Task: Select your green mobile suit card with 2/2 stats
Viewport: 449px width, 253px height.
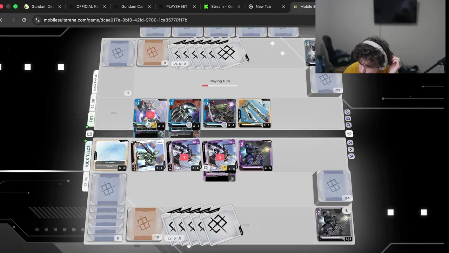Action: [x=148, y=156]
